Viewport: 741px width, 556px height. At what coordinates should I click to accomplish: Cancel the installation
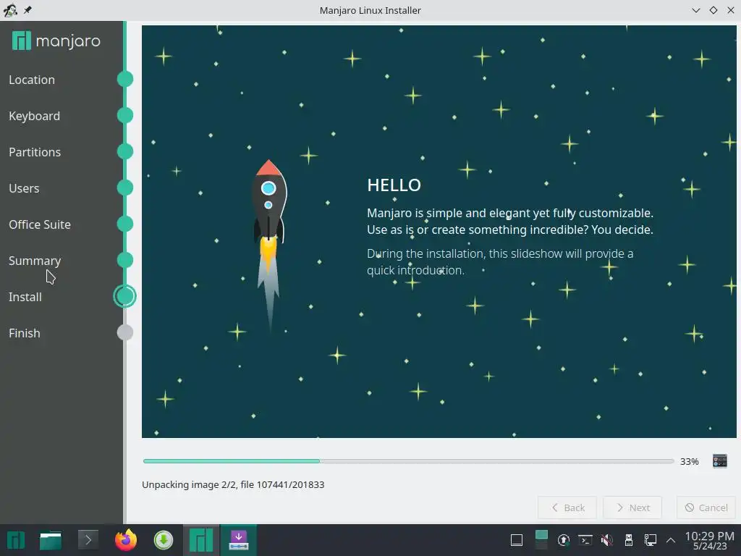click(706, 507)
